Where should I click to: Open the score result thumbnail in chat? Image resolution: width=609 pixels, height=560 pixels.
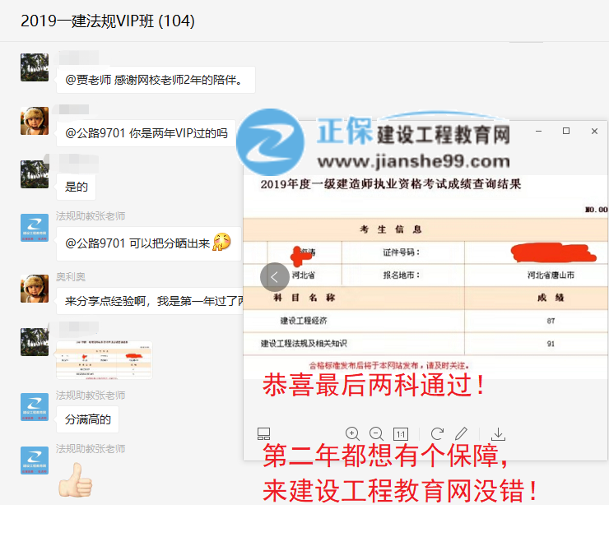pos(104,360)
